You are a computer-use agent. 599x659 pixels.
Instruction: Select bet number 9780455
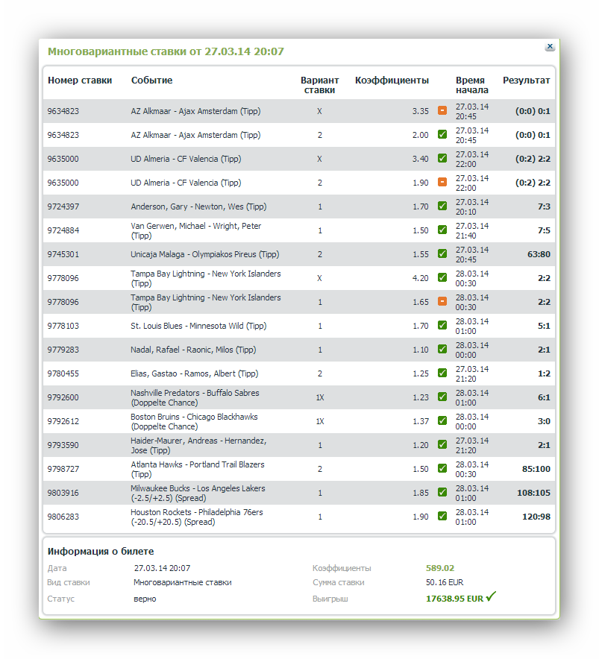point(63,373)
